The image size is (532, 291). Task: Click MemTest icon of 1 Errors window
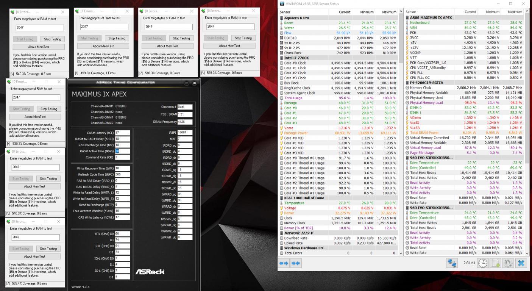click(x=77, y=11)
